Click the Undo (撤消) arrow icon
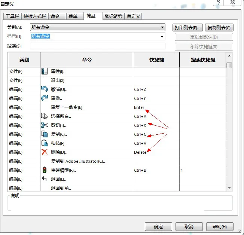 click(x=45, y=89)
